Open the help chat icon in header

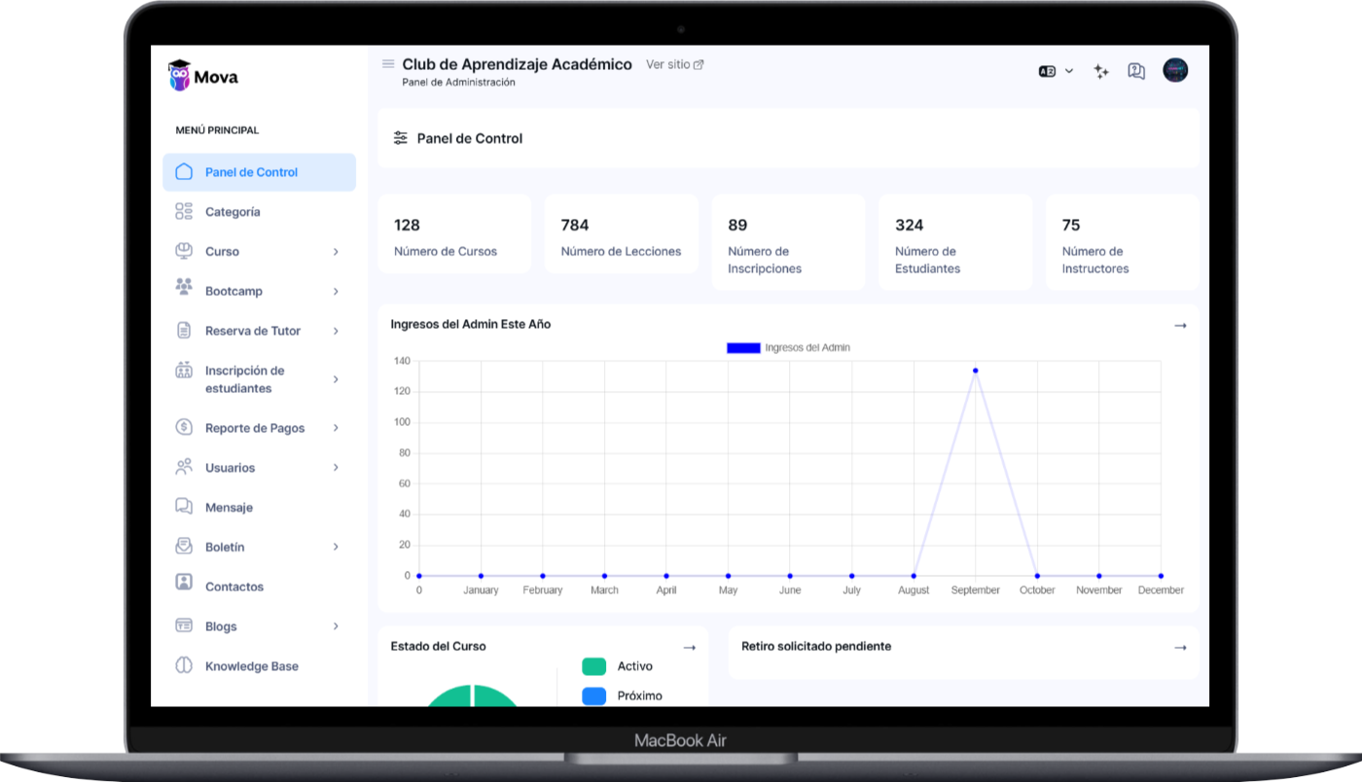[x=1136, y=71]
